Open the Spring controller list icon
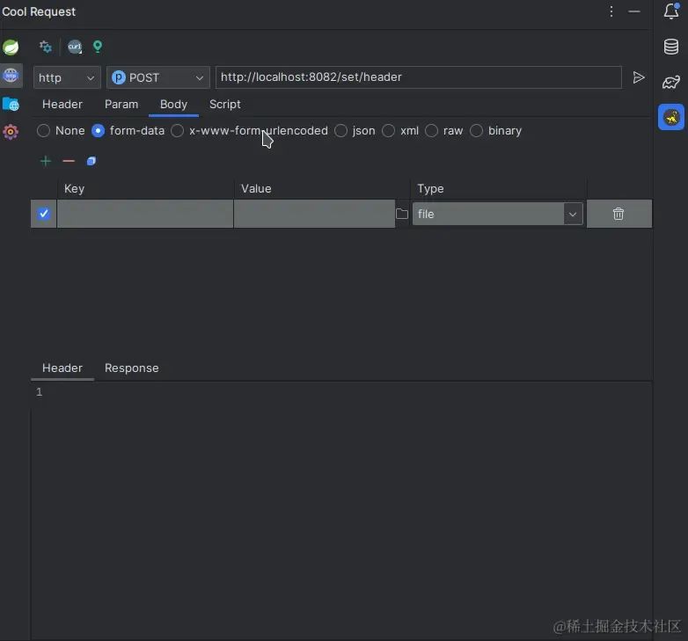Image resolution: width=688 pixels, height=641 pixels. tap(11, 47)
